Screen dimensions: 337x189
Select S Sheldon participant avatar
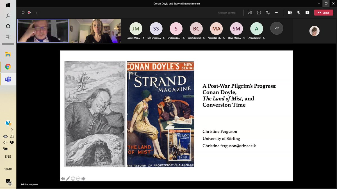pos(176,29)
